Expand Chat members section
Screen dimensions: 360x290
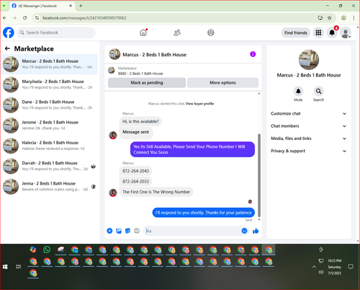pos(309,126)
